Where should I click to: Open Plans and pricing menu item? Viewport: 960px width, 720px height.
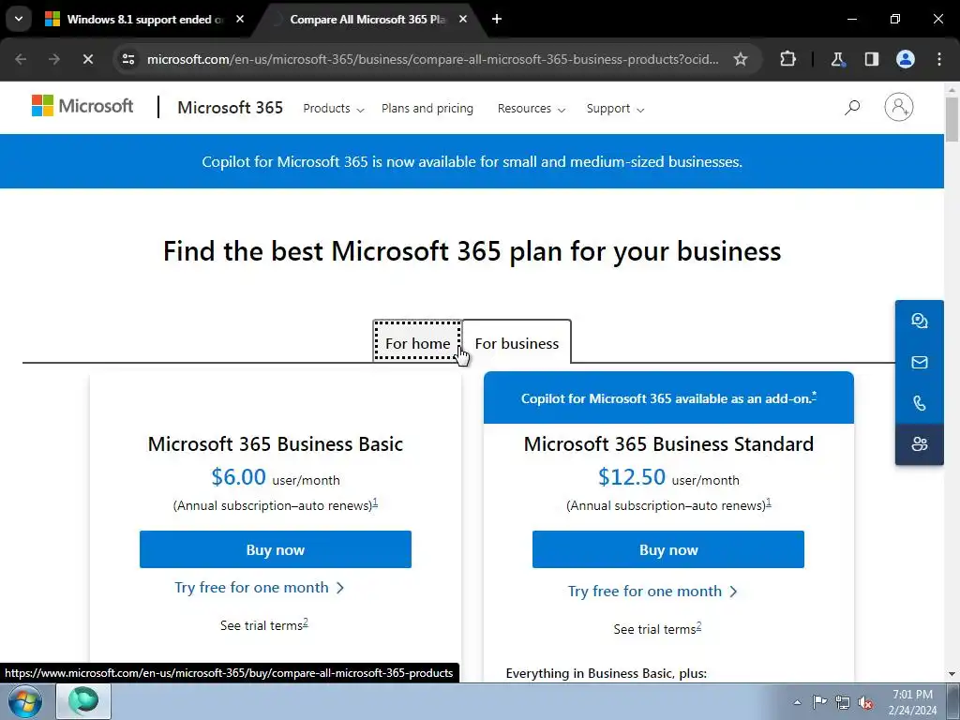(427, 109)
